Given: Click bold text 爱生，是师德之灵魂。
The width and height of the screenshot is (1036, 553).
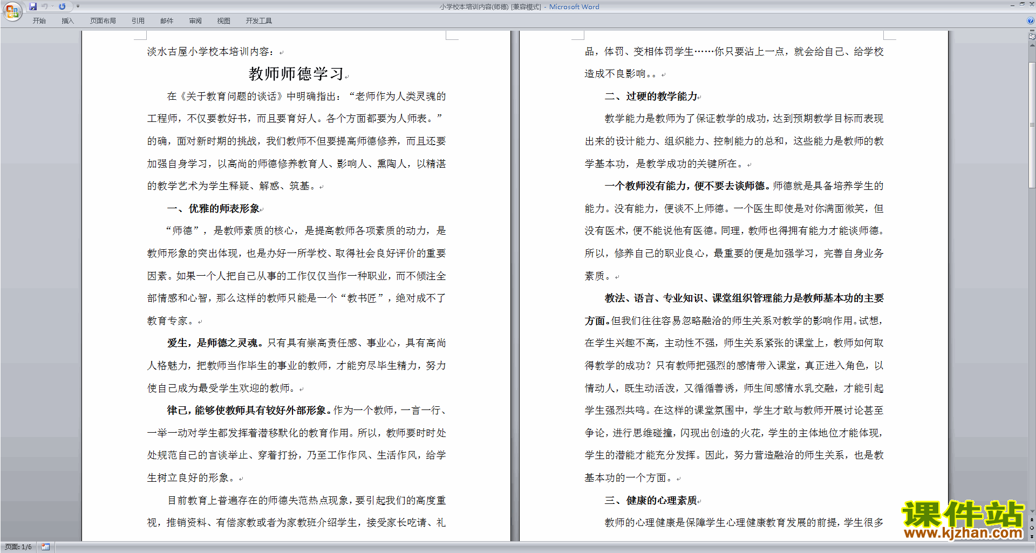Looking at the screenshot, I should pos(215,343).
